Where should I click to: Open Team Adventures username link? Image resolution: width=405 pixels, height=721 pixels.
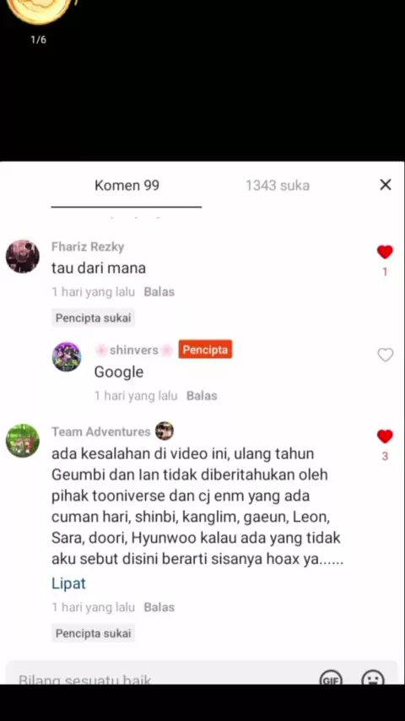(101, 431)
